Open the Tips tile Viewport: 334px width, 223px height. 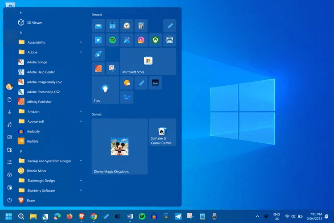pos(105,90)
